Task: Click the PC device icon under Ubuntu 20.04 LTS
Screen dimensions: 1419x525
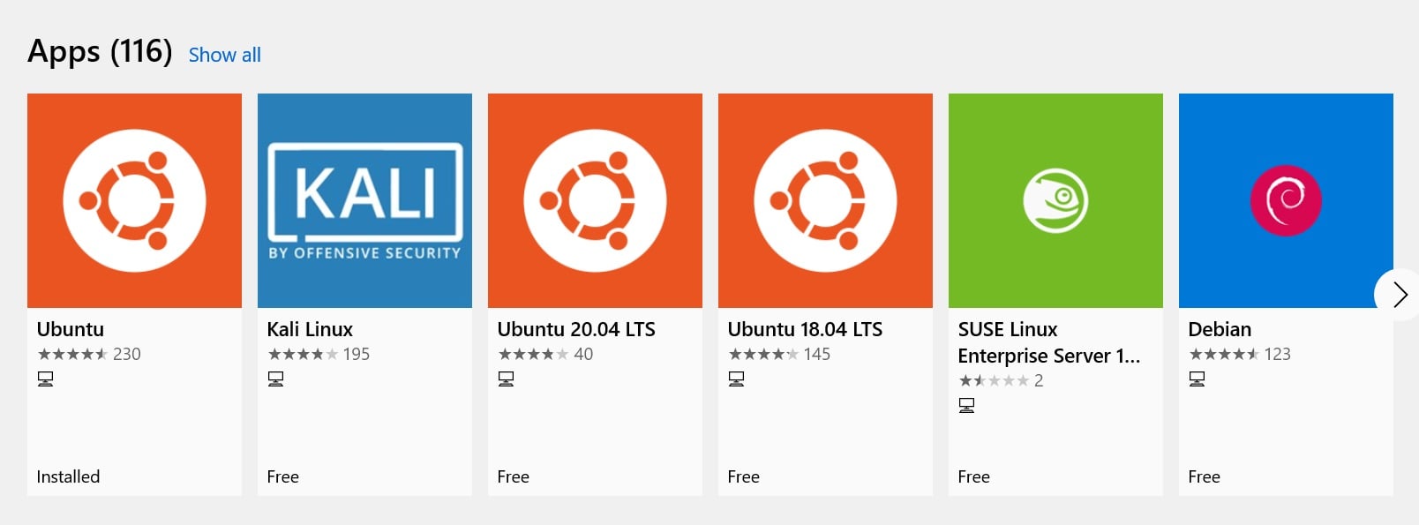Action: (x=507, y=379)
